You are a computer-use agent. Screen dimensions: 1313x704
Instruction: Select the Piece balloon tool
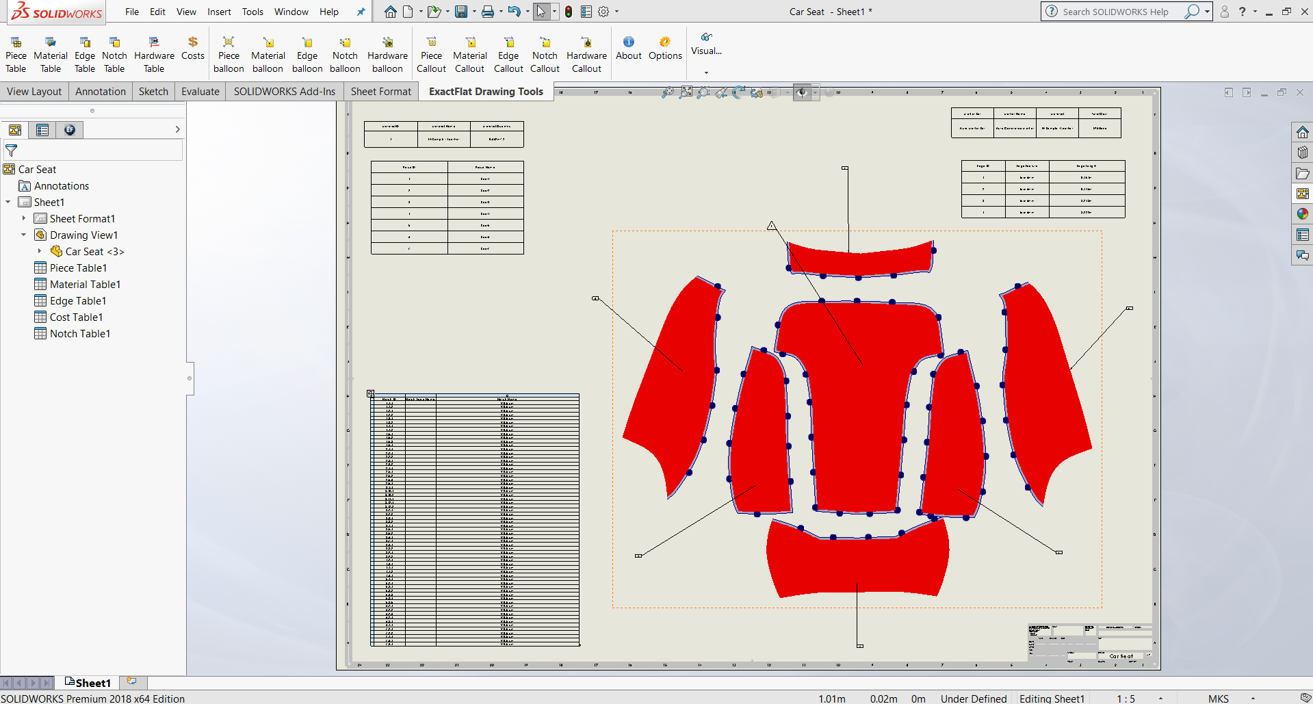click(x=229, y=55)
